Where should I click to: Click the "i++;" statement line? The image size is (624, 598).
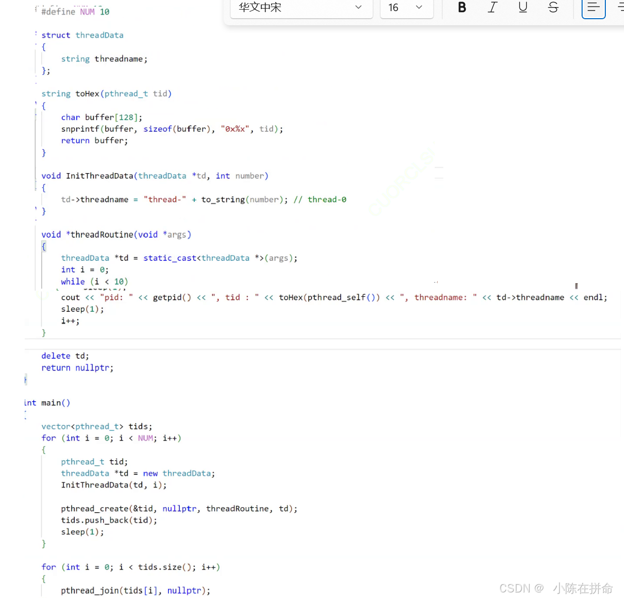[x=70, y=321]
